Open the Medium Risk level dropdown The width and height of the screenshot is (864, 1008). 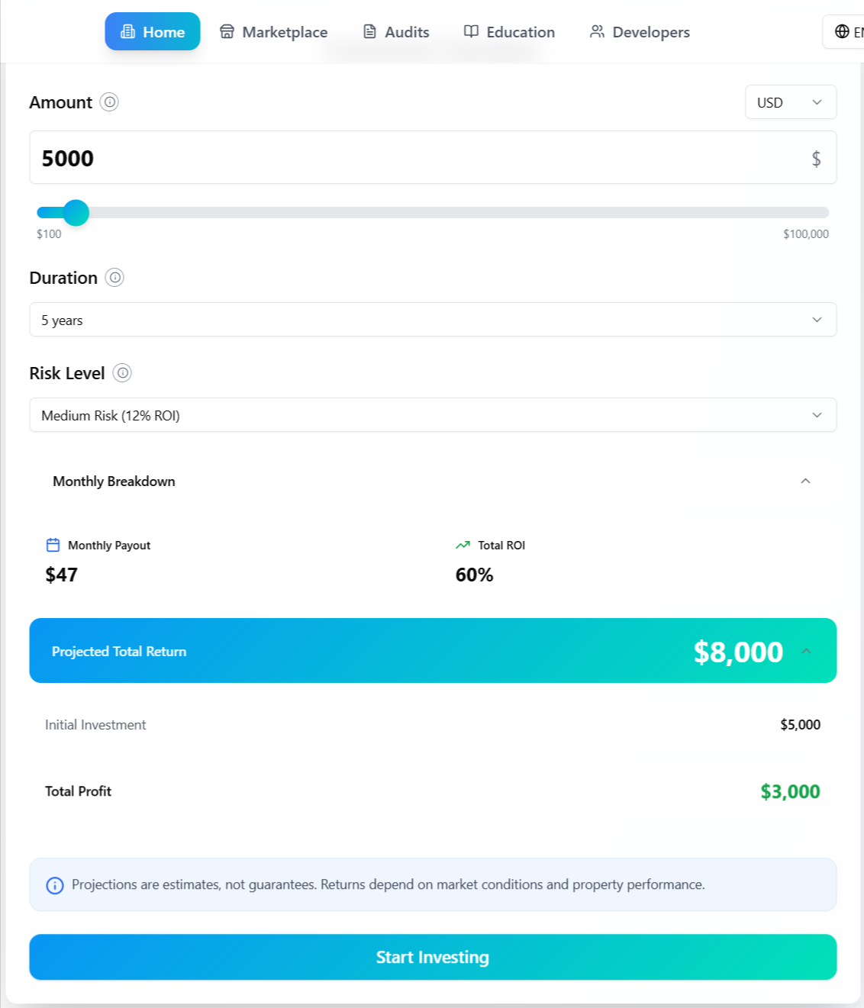point(433,415)
